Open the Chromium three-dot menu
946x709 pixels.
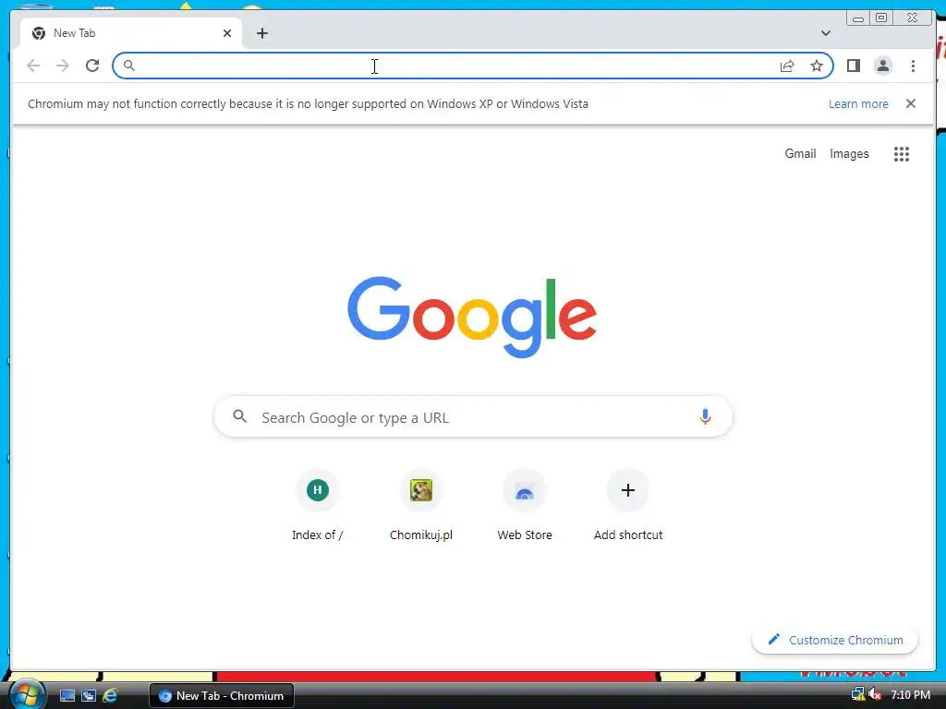[x=913, y=66]
